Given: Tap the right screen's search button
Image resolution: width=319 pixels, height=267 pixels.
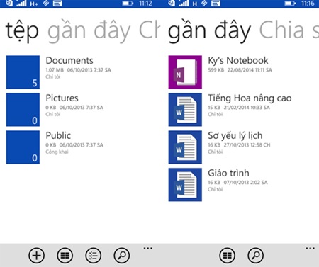Looking at the screenshot, I should pyautogui.click(x=256, y=256).
